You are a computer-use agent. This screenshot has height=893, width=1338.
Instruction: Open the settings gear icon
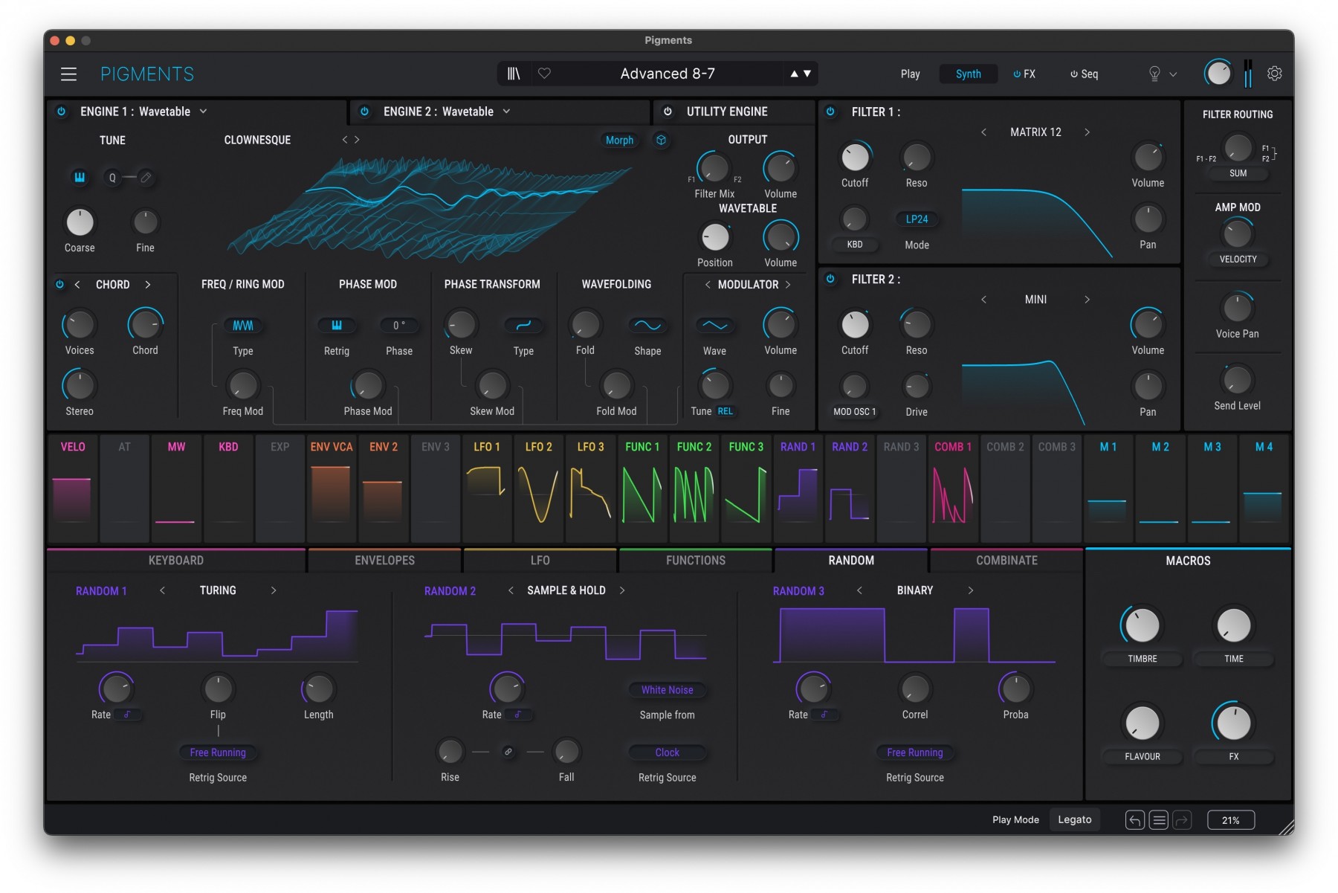point(1274,74)
